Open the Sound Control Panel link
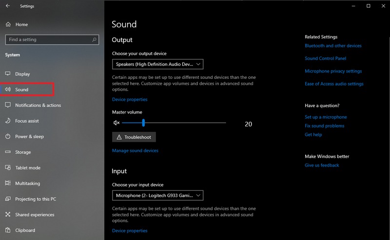This screenshot has width=390, height=240. tap(325, 58)
